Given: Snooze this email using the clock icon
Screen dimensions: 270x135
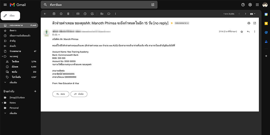Looking at the screenshot, I should [85, 14].
